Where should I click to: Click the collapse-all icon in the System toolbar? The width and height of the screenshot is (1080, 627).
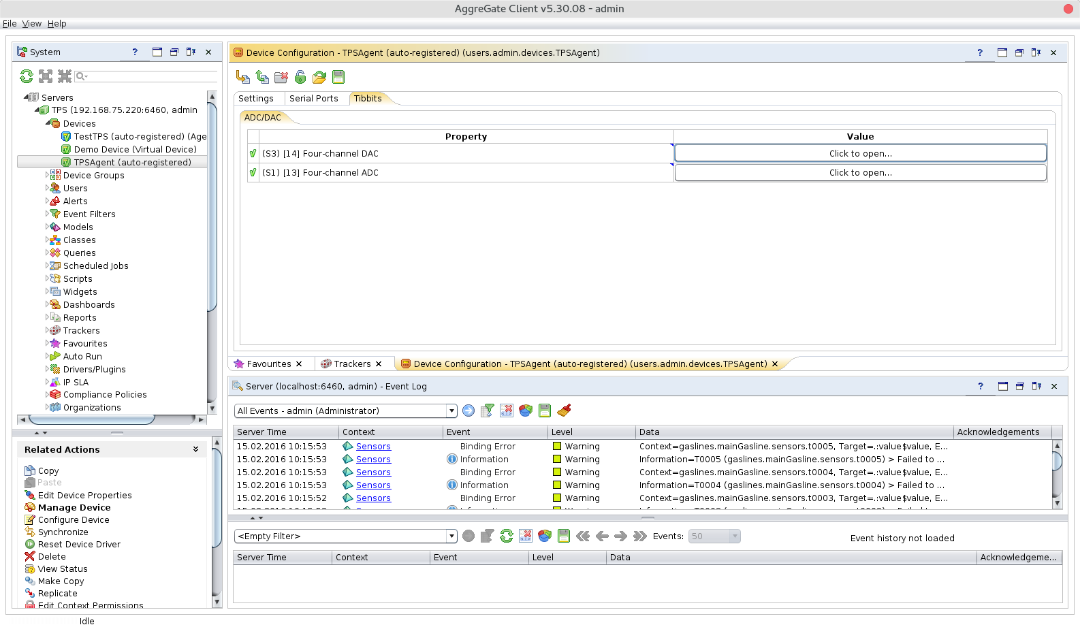click(65, 76)
